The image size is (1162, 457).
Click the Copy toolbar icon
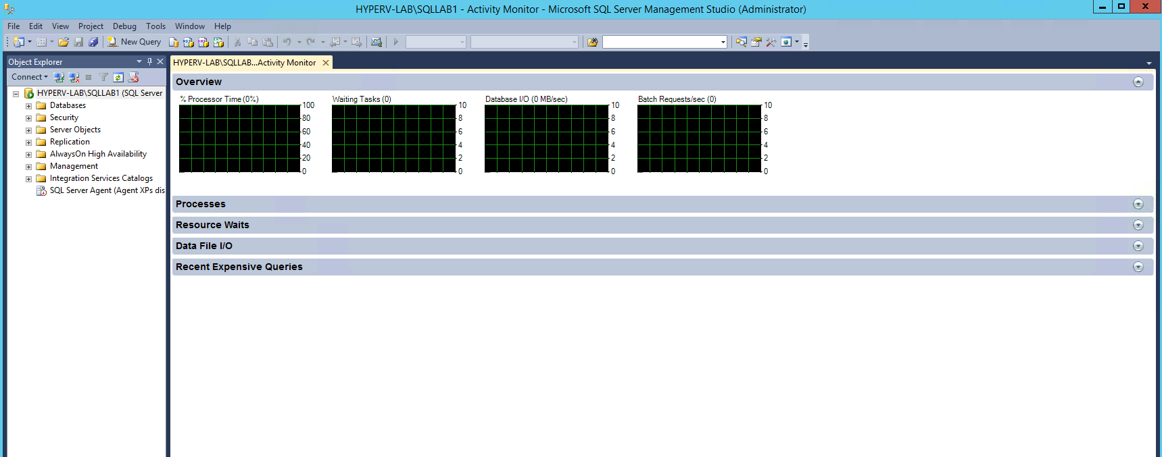click(x=252, y=42)
